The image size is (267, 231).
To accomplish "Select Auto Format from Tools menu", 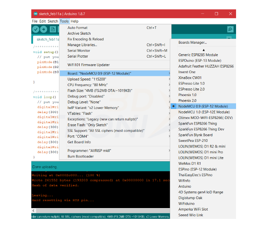I will pos(78,28).
